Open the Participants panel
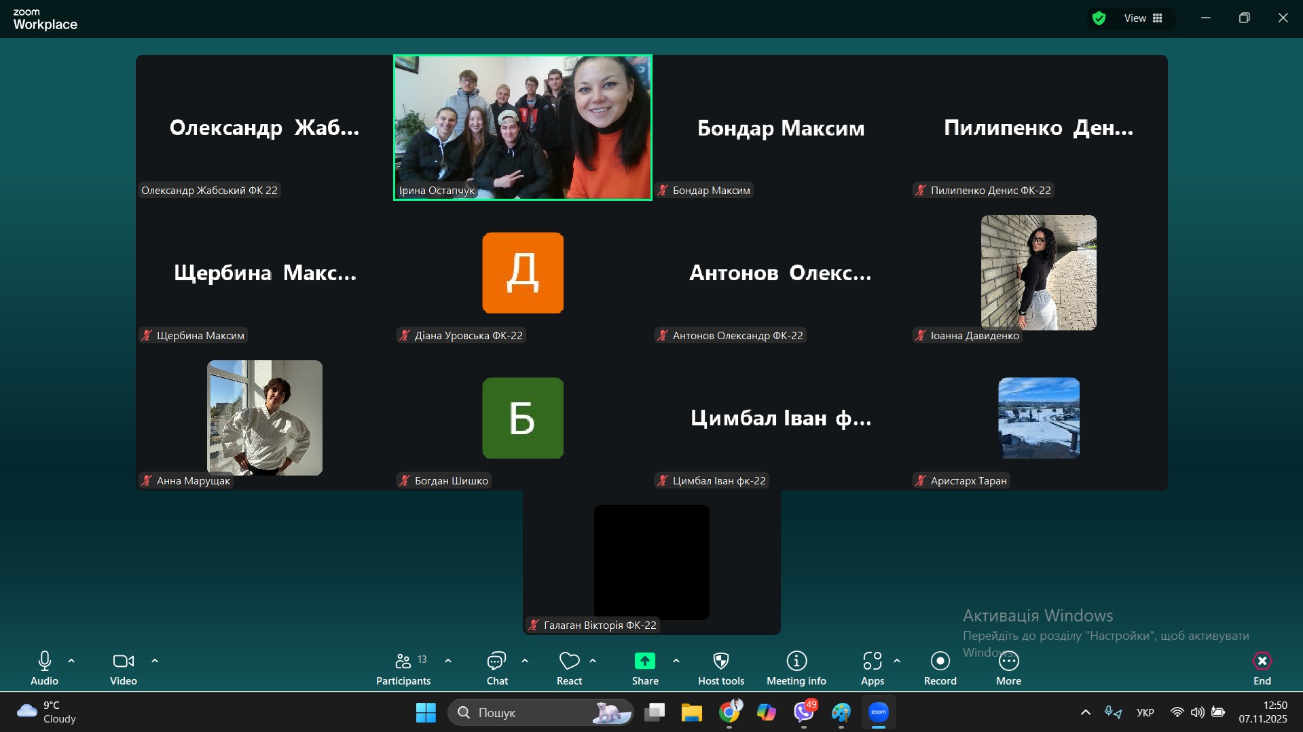 tap(403, 668)
